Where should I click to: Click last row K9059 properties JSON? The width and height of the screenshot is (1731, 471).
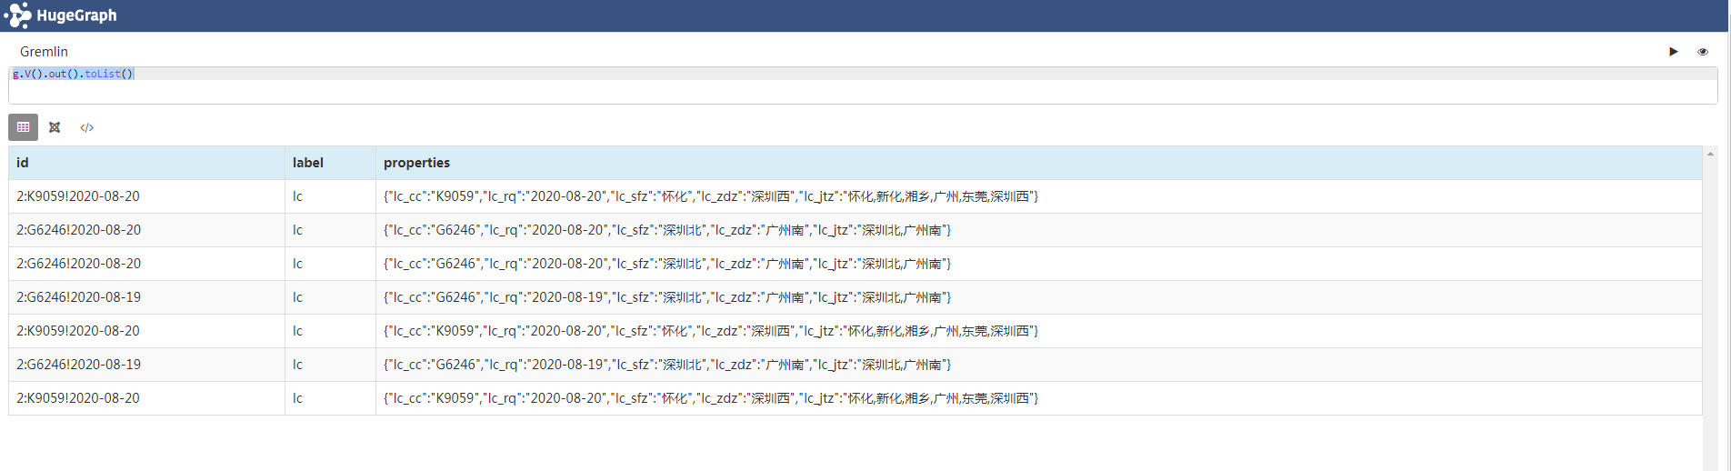tap(711, 398)
